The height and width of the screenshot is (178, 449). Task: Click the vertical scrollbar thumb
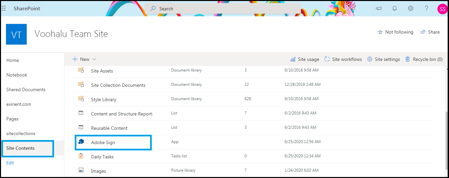447,141
